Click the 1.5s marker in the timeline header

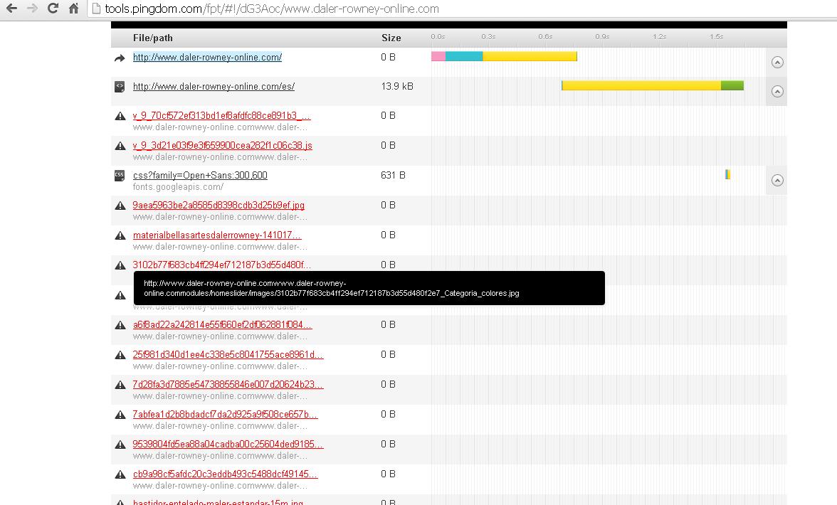tap(716, 37)
